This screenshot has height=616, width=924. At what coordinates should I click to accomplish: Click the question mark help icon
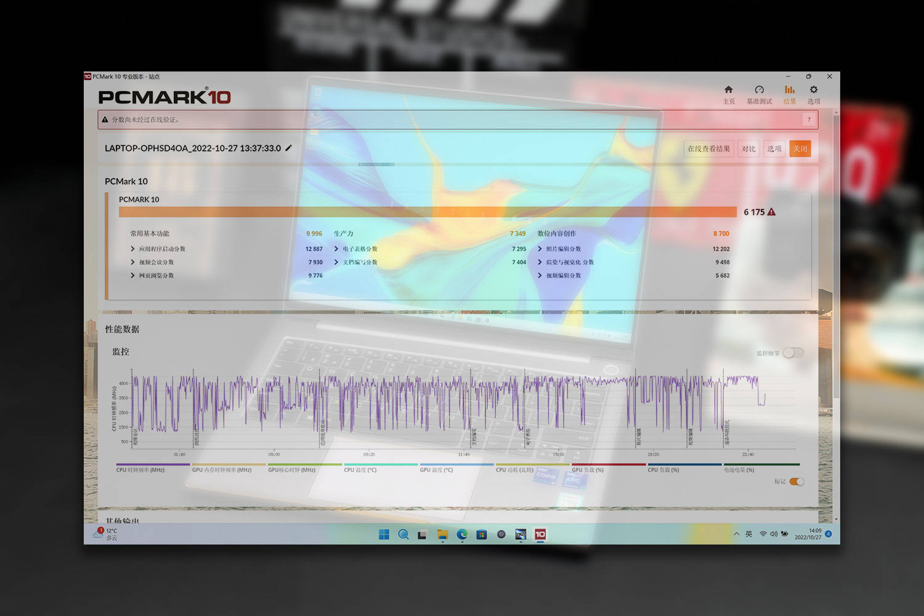point(809,120)
